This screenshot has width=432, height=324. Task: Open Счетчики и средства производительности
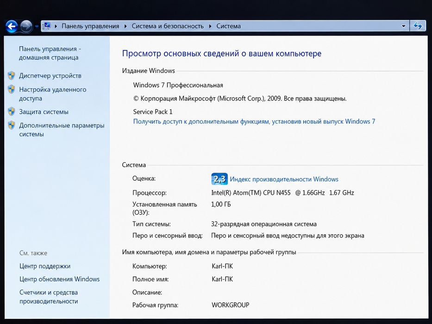click(49, 297)
